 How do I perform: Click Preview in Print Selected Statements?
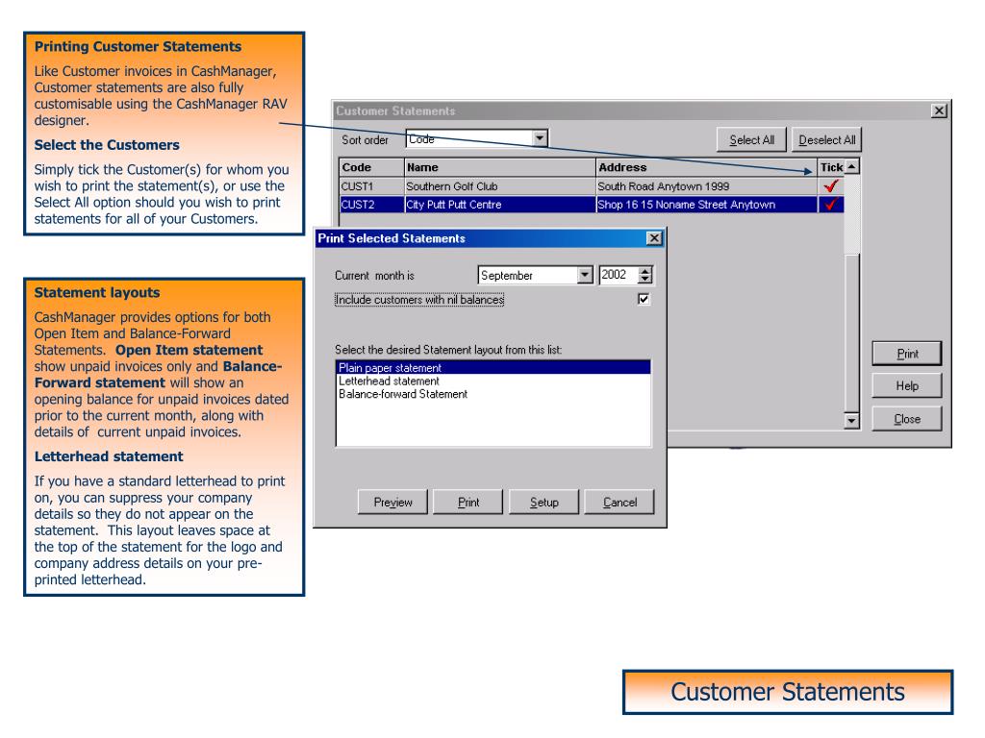(x=392, y=502)
